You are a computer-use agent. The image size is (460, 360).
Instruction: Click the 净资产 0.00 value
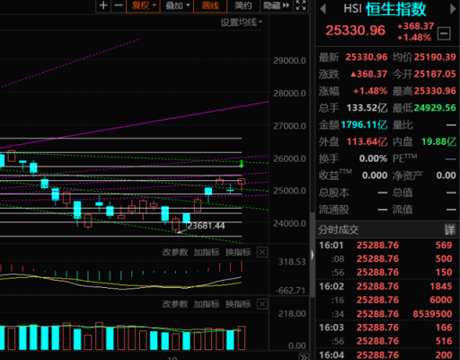click(446, 175)
